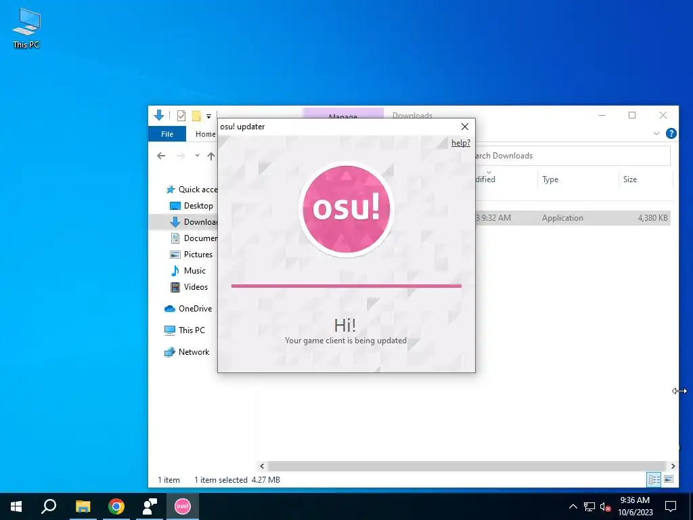Open the taskbar search magnifier

[x=49, y=506]
